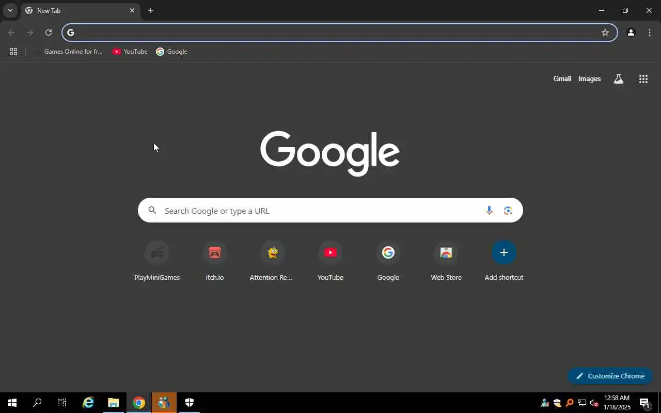Bookmark this tab with the star icon
Viewport: 661px width, 413px height.
coord(605,33)
